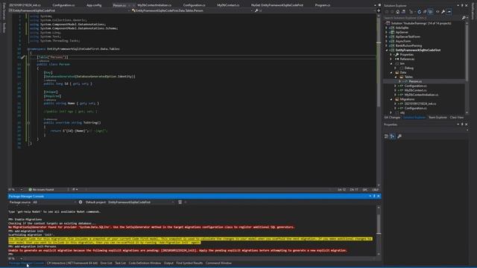The width and height of the screenshot is (477, 268).
Task: Expand the ApiServer project node
Action: [387, 32]
